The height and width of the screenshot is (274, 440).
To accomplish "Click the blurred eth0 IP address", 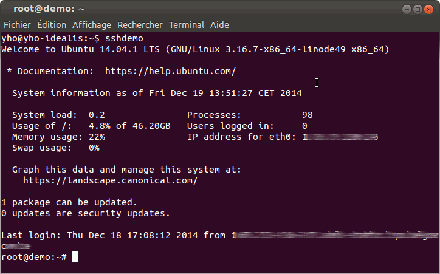I will pos(340,137).
